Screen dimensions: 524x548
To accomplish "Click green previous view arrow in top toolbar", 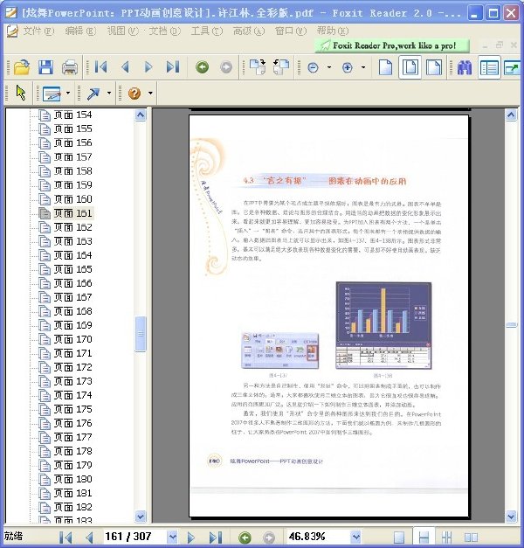I will point(202,66).
